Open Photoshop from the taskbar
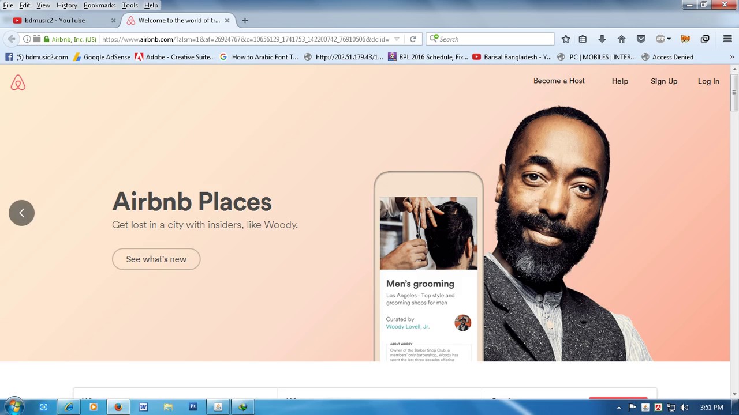 tap(193, 407)
